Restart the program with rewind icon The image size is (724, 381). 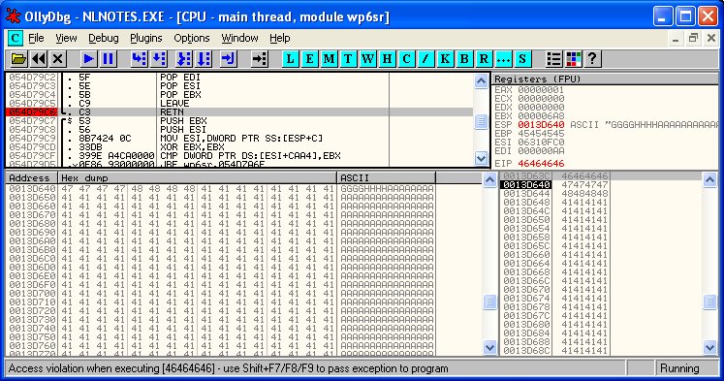coord(39,58)
